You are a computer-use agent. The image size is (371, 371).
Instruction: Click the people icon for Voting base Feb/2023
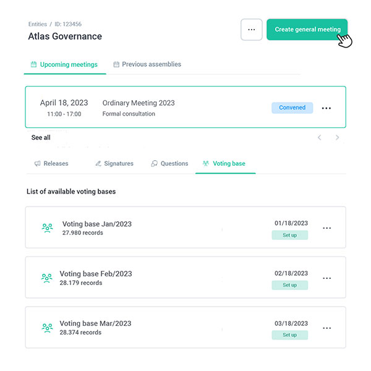[x=46, y=278]
